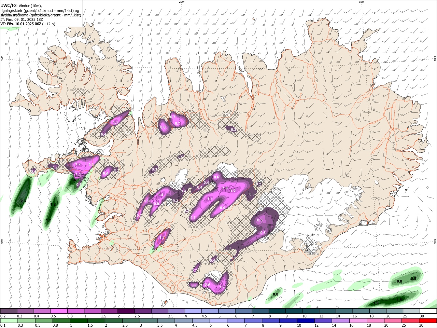This screenshot has height=328, width=437.
Task: Click the 'slydda/snjókoma' legend description line
Action: pos(41,15)
